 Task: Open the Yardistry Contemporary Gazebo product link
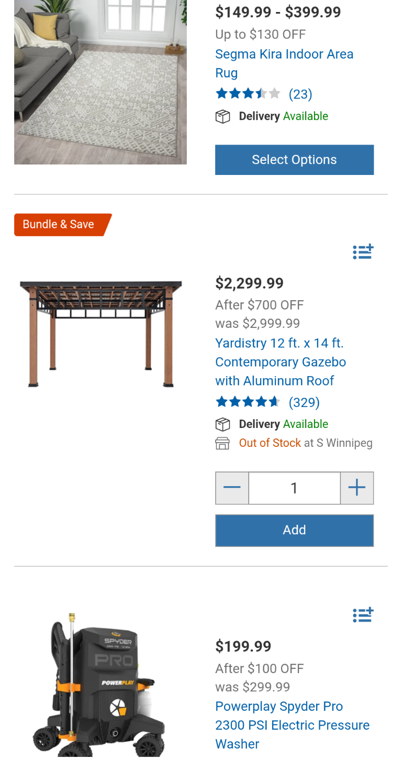click(280, 362)
